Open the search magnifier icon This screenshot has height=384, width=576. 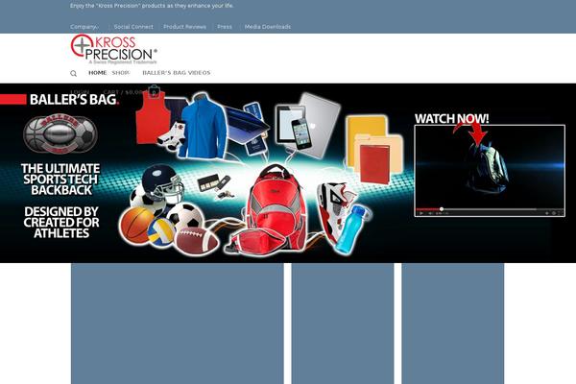74,74
